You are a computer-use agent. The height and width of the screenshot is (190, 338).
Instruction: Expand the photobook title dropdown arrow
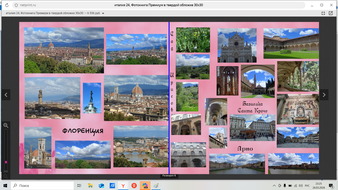(103, 14)
